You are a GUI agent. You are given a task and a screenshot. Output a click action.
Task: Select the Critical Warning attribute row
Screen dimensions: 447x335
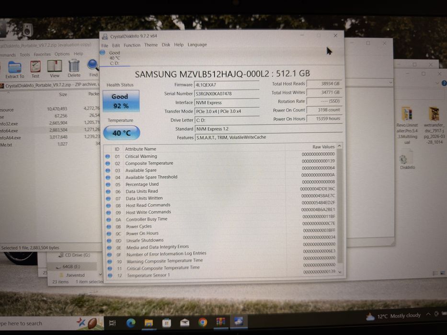click(221, 156)
